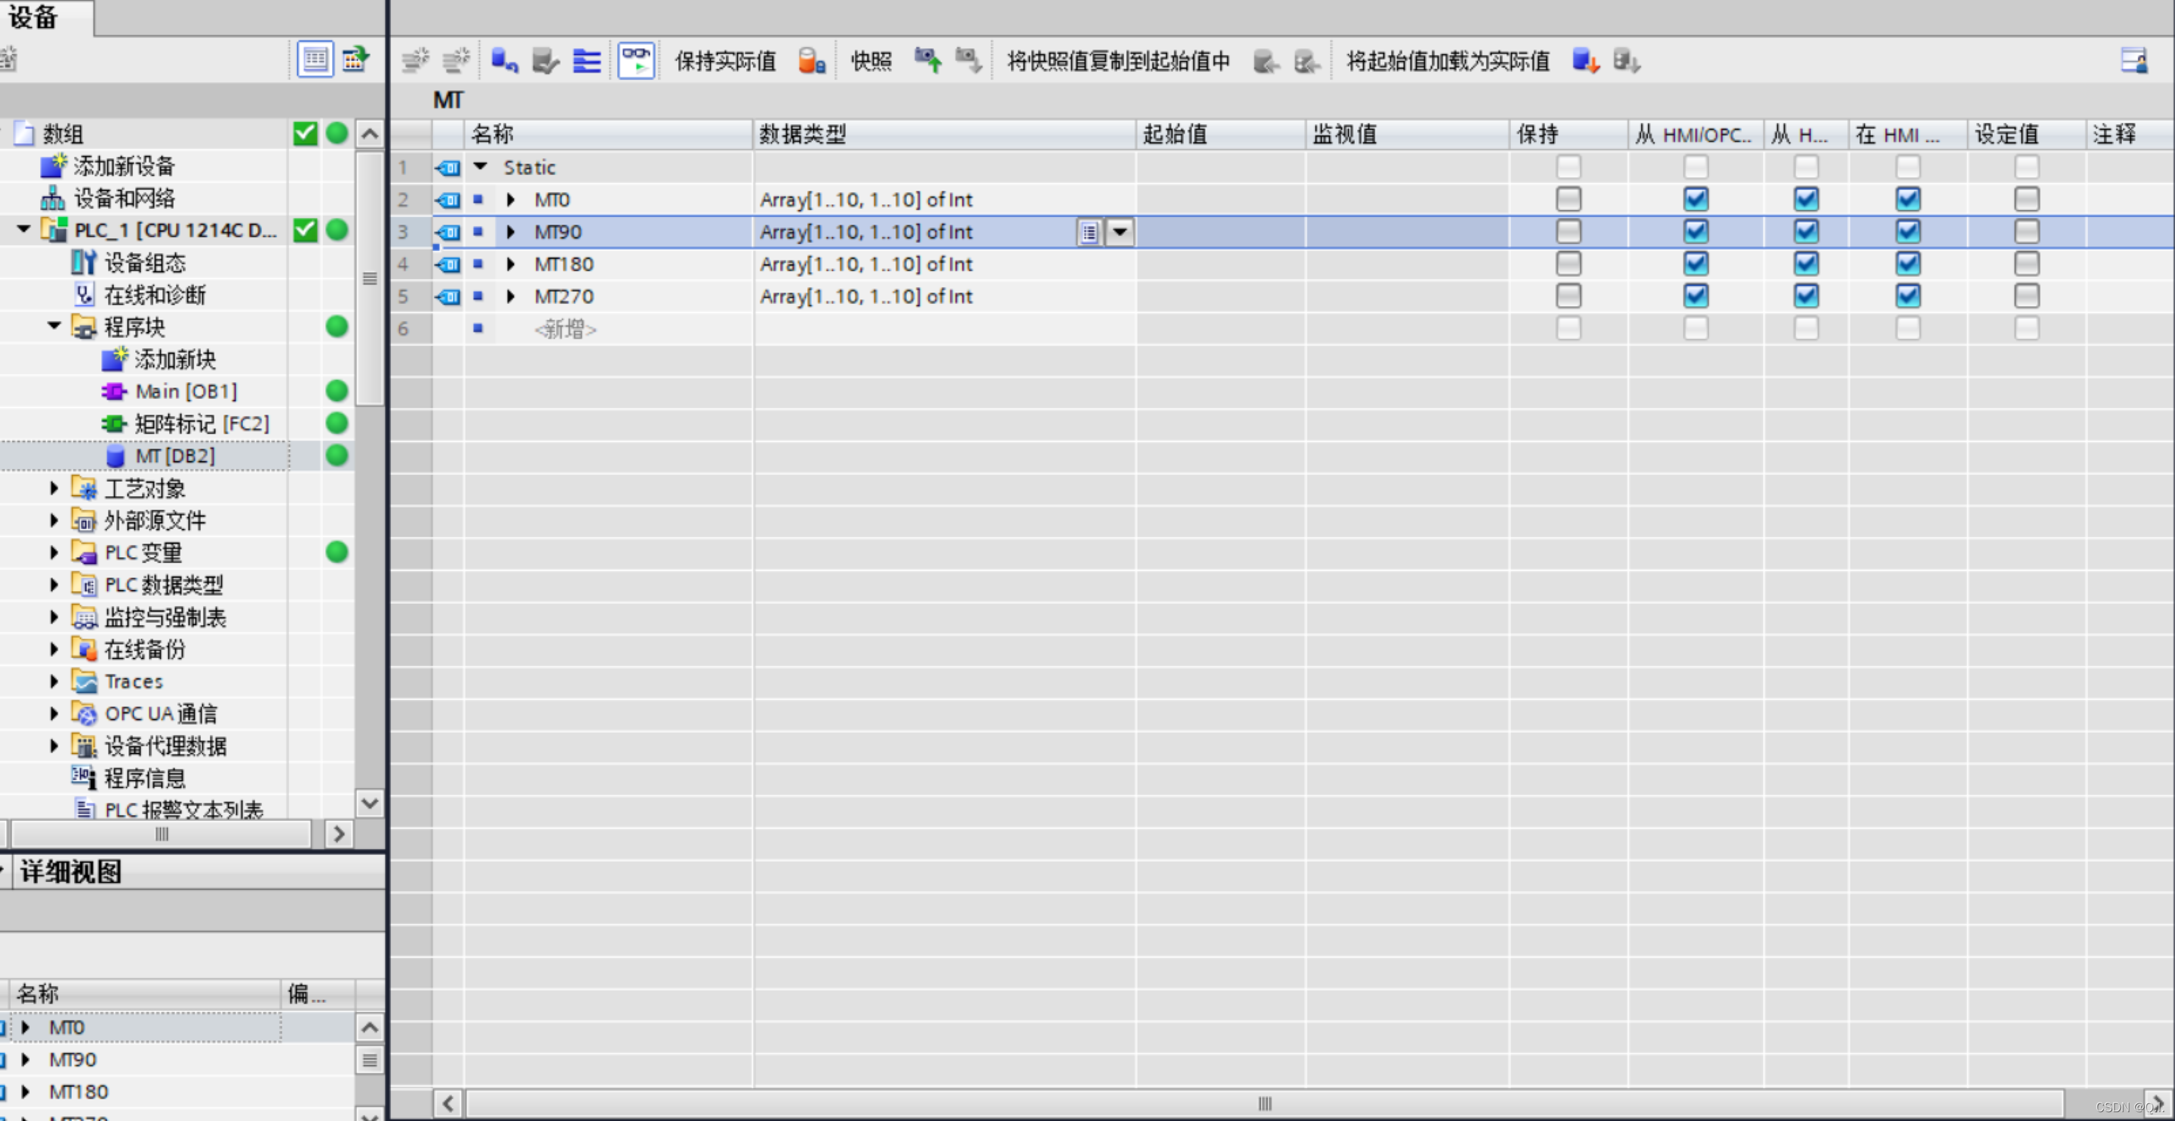Toggle the 保持 checkbox for MT0

(x=1568, y=199)
